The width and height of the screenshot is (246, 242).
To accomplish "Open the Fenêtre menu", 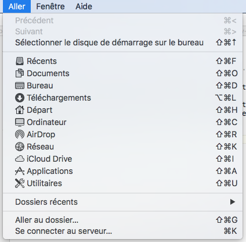I will pyautogui.click(x=50, y=6).
